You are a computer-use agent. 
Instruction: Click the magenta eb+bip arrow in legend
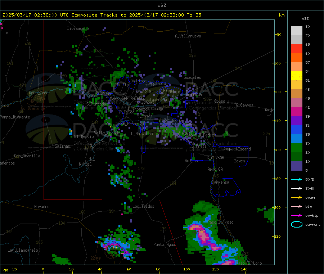pos(297,216)
